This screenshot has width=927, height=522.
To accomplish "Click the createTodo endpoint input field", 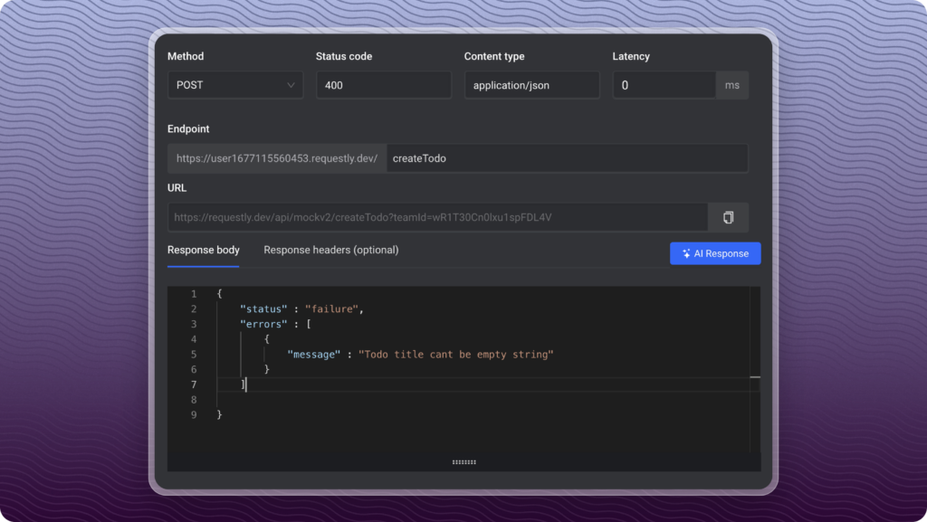I will (x=567, y=158).
